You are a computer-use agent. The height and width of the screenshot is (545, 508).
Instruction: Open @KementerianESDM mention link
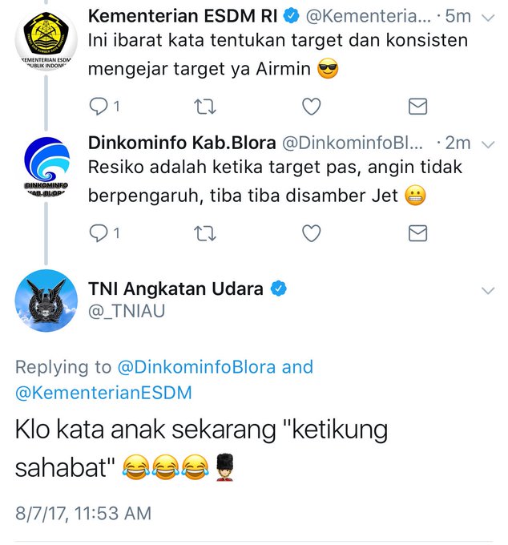pyautogui.click(x=103, y=393)
